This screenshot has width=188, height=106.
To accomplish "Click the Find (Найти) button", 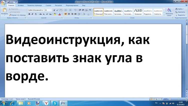I will [179, 9].
